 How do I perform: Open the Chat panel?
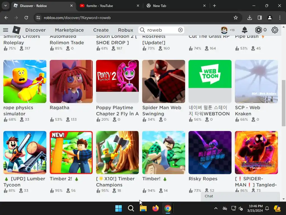240,196
